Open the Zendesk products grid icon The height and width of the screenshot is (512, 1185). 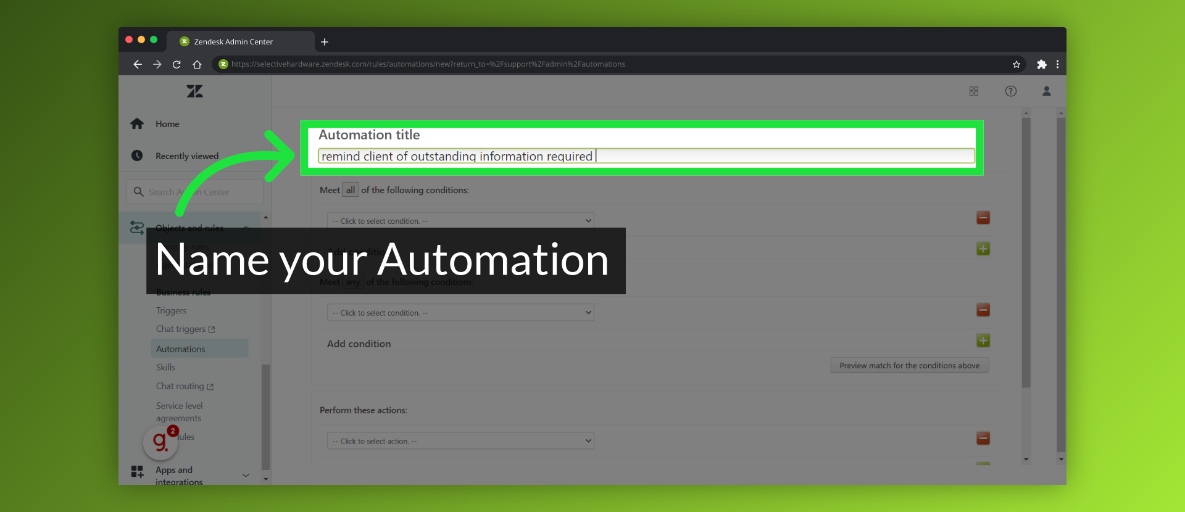(x=974, y=91)
